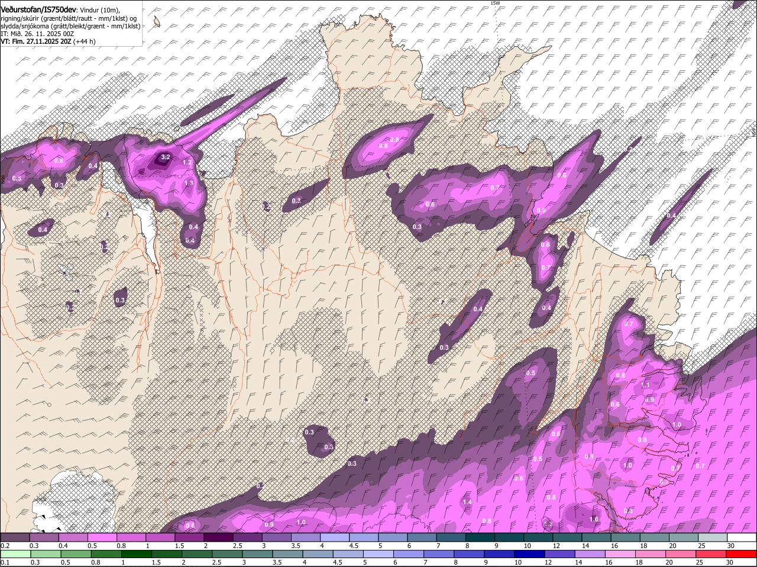The width and height of the screenshot is (757, 567).
Task: Pick the lower-legend swatch labeled 6
Action: point(409,555)
